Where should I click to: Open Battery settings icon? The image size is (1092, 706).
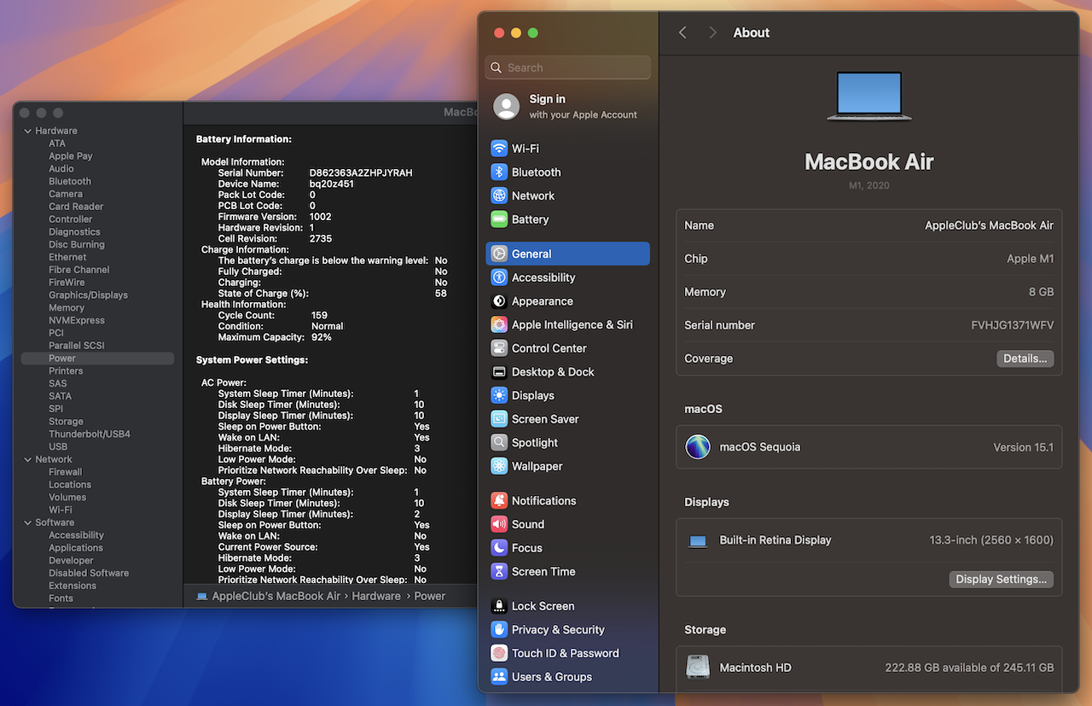499,219
